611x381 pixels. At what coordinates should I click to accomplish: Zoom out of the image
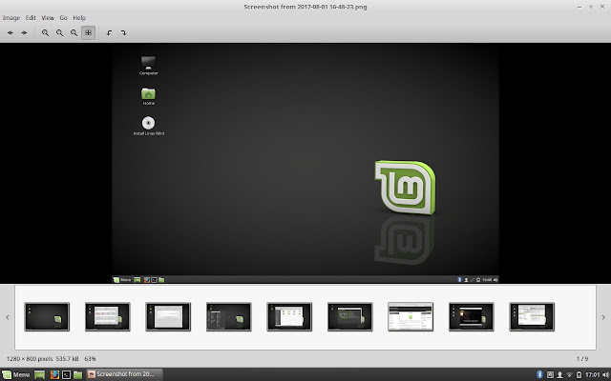pos(59,33)
